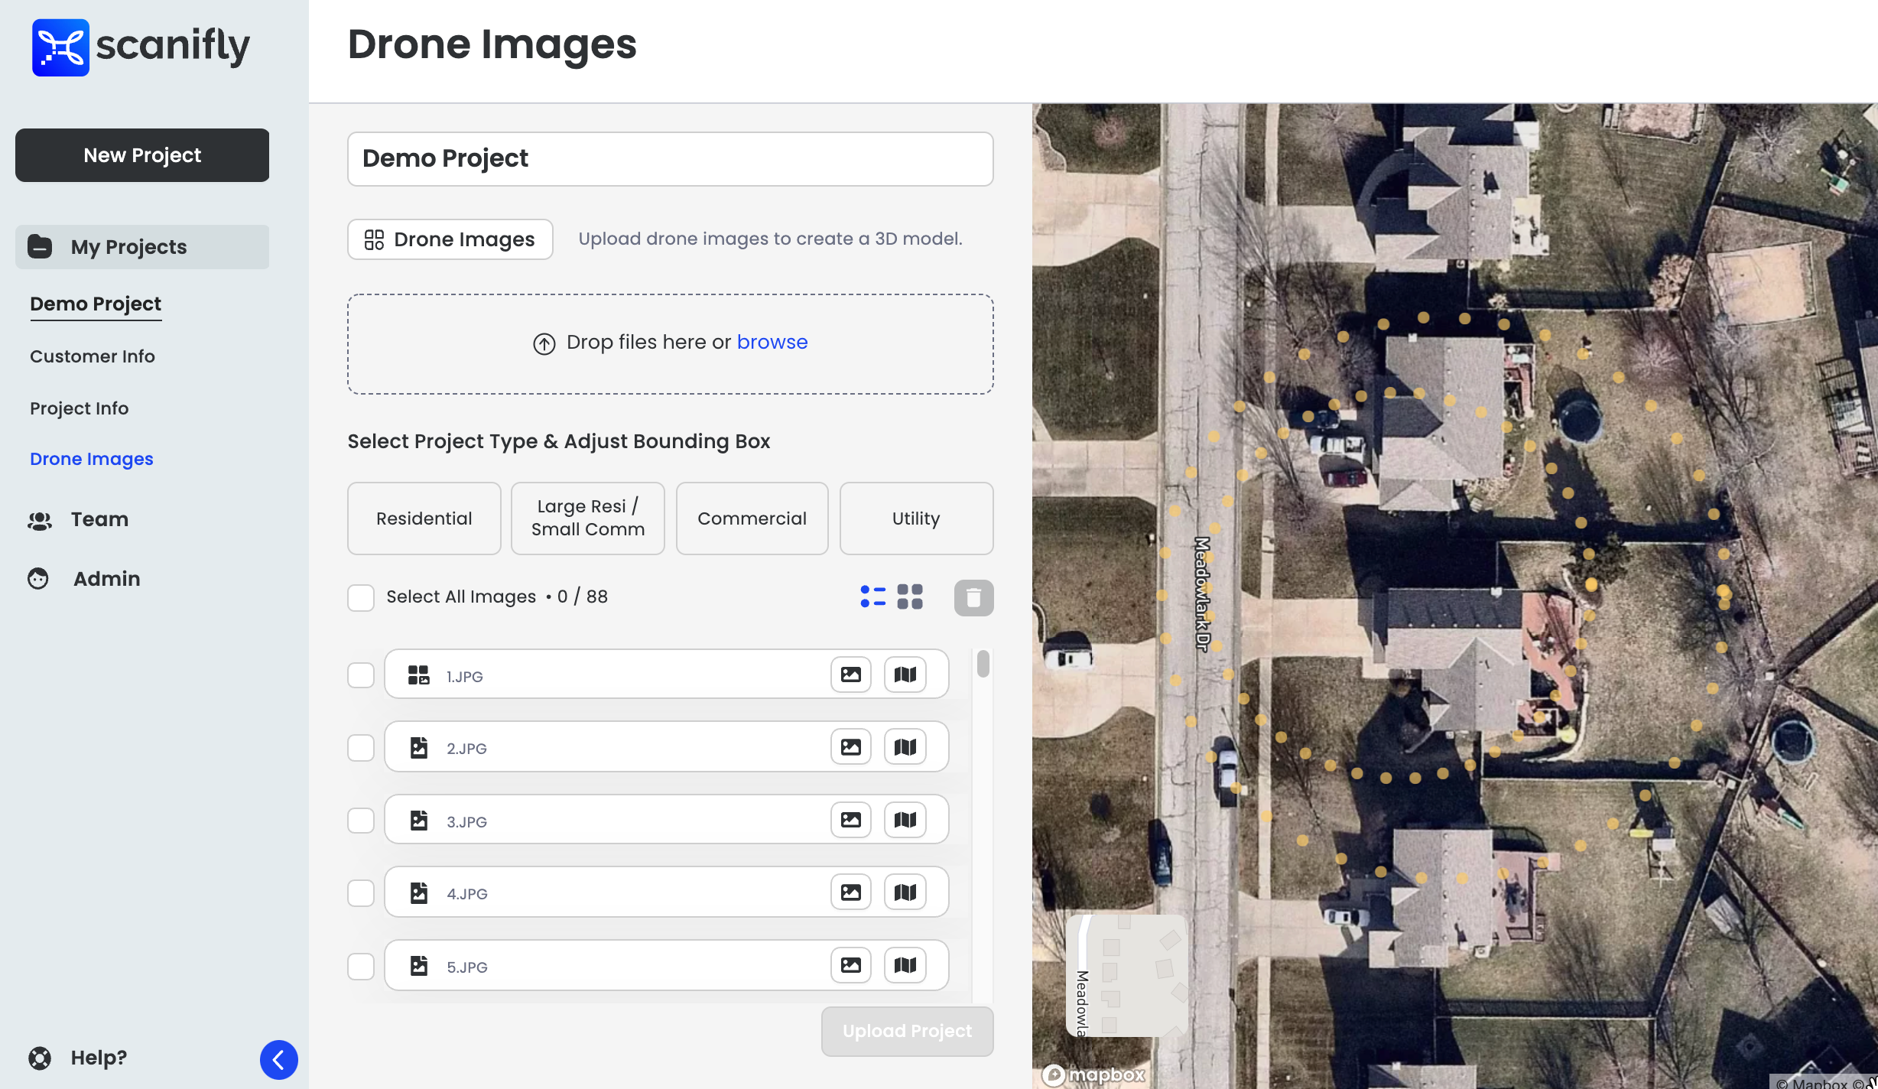Screen dimensions: 1878x1089
Task: Select Utility project type
Action: coord(917,518)
